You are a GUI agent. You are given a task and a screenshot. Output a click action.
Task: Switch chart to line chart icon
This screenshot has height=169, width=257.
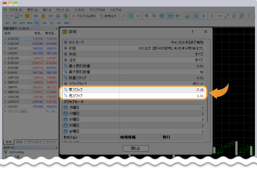pyautogui.click(x=138, y=16)
